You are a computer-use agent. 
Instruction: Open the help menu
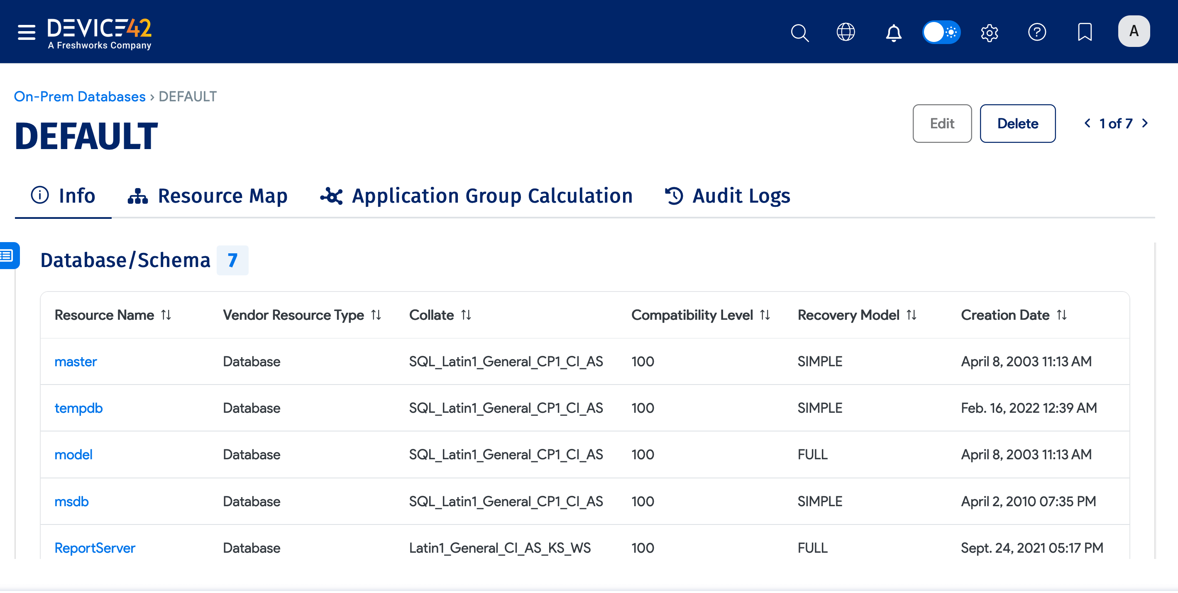(x=1037, y=32)
